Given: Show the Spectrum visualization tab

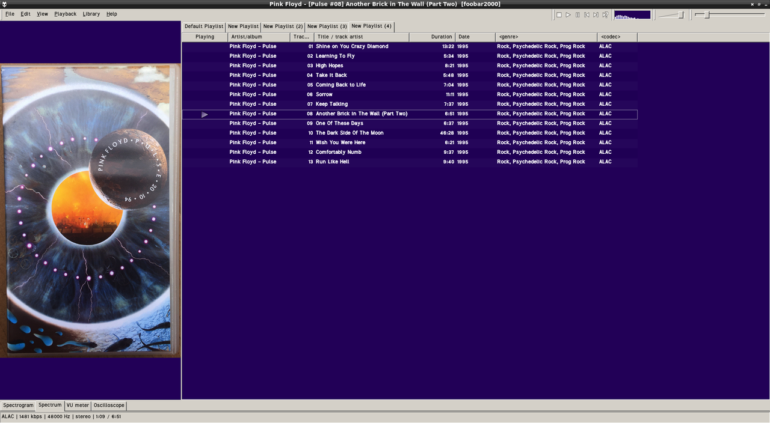Looking at the screenshot, I should [50, 405].
